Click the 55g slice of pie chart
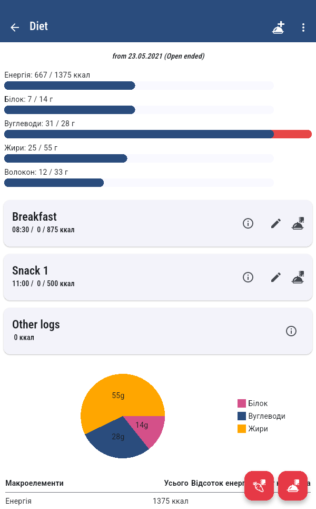The height and width of the screenshot is (509, 316). (x=118, y=394)
